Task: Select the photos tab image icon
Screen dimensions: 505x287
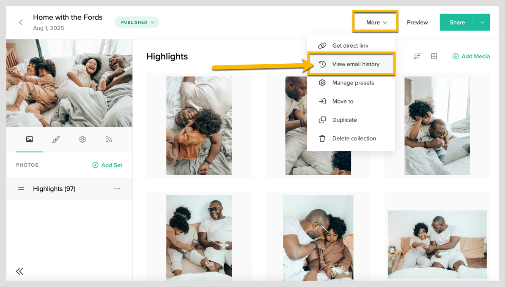Action: coord(29,139)
